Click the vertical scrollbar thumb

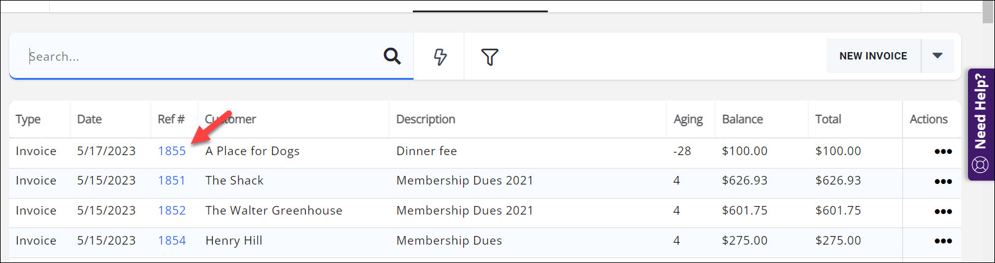(x=988, y=12)
